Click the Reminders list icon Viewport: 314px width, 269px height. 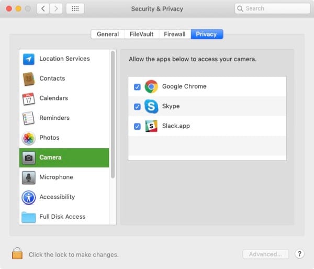click(x=28, y=118)
